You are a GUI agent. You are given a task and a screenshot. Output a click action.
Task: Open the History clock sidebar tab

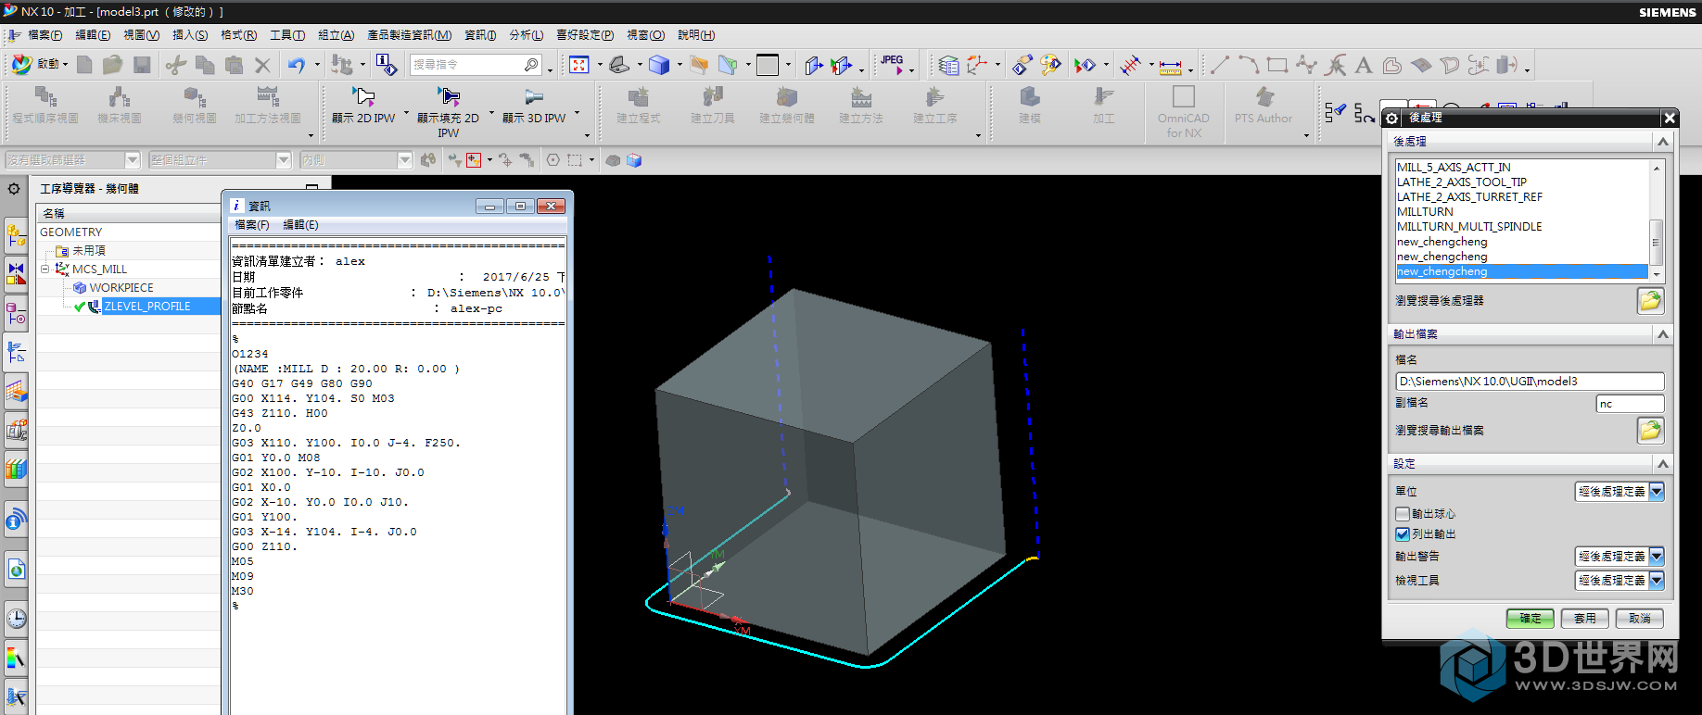coord(16,618)
